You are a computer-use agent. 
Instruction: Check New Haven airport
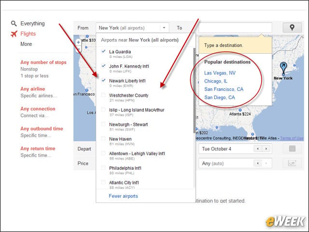[x=103, y=139]
